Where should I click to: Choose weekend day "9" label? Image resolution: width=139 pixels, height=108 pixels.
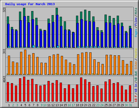(42, 105)
